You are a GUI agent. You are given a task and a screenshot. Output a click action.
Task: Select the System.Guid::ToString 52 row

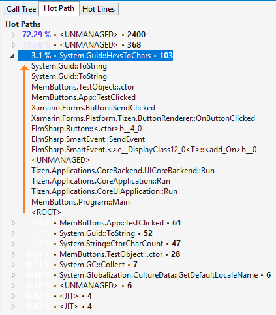pyautogui.click(x=89, y=233)
